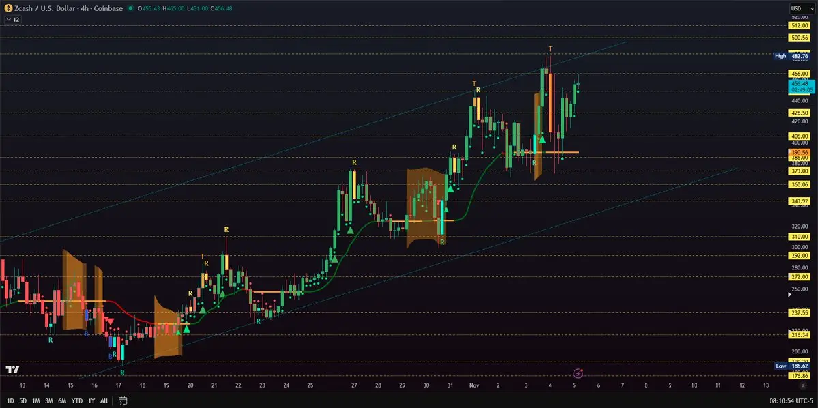This screenshot has width=818, height=408.
Task: Select the 3M time range
Action: click(49, 400)
